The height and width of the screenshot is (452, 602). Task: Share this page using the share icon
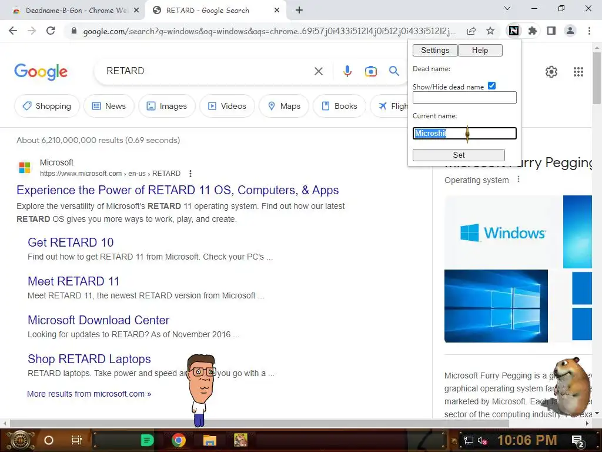pos(471,31)
